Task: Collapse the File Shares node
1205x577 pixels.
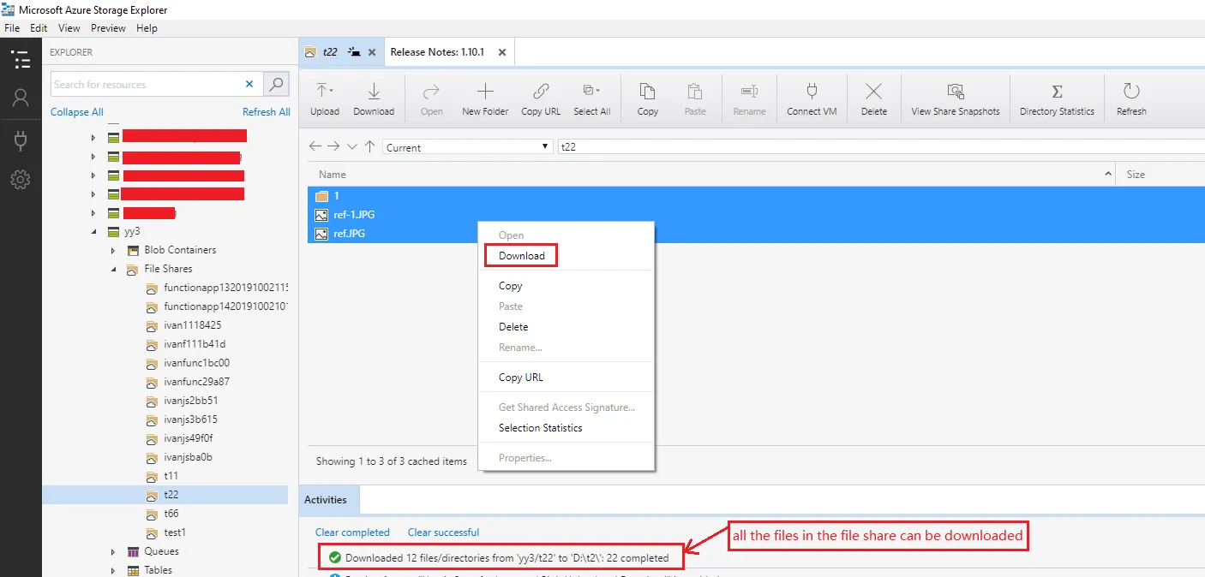Action: [x=113, y=269]
